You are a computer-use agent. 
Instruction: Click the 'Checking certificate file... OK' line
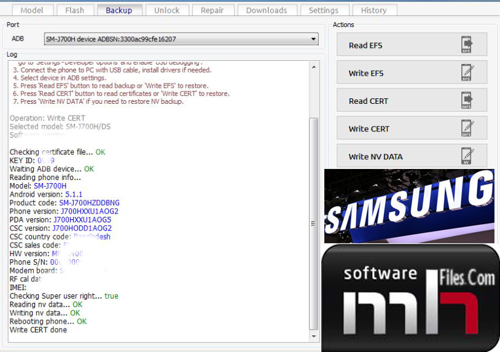point(57,152)
